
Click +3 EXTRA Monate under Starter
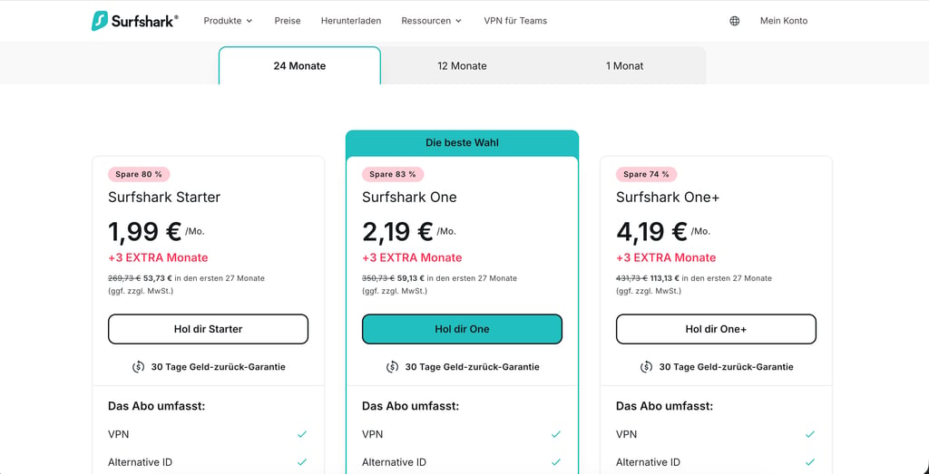pyautogui.click(x=158, y=258)
